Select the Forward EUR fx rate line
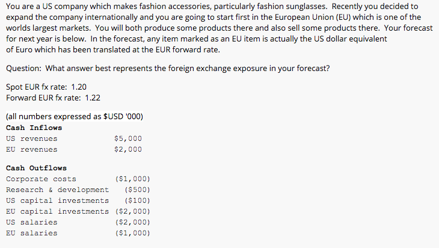The width and height of the screenshot is (439, 248). (53, 98)
